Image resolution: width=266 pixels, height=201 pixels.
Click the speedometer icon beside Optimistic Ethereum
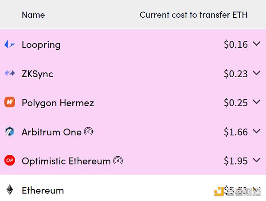tap(118, 160)
